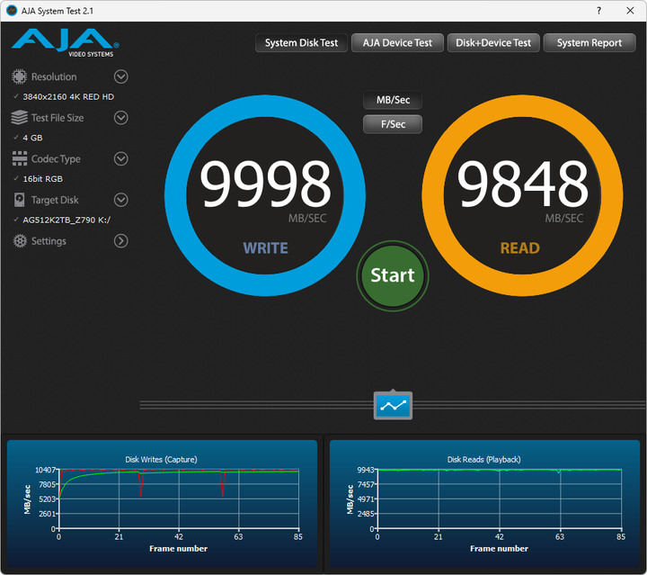
Task: Expand the Resolution dropdown arrow
Action: 121,76
